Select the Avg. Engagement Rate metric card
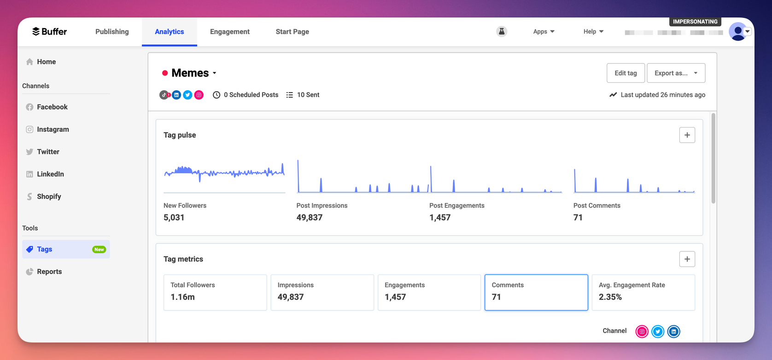Screen dimensions: 772x360 coord(643,292)
